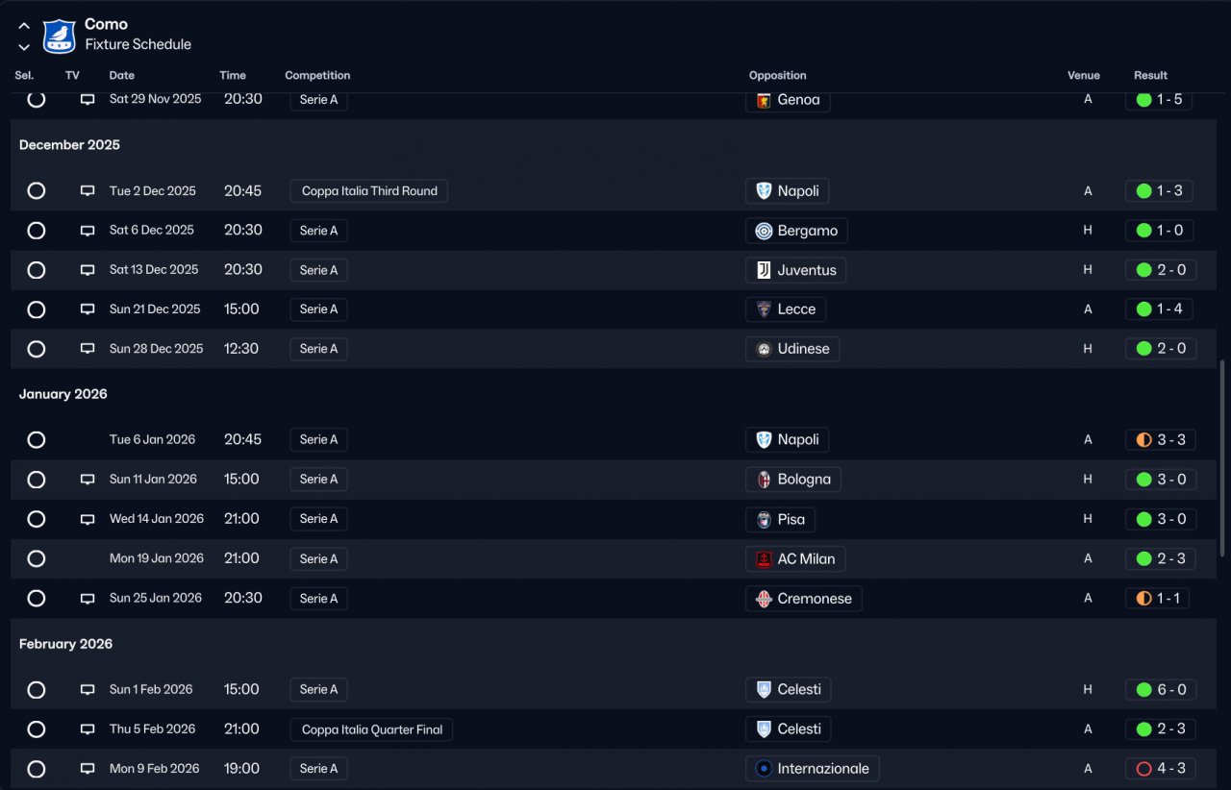The width and height of the screenshot is (1231, 790).
Task: Open the Coppa Italia Third Round competition
Action: point(368,191)
